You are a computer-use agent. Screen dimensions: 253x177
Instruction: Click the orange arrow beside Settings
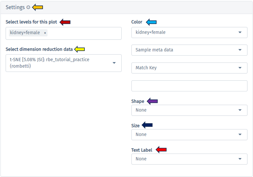37,7
